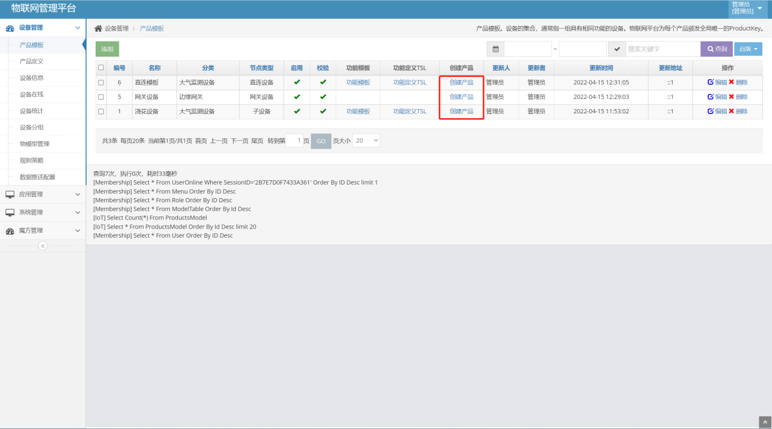
Task: Click 创建产品 link in 直连模板 row
Action: click(461, 82)
